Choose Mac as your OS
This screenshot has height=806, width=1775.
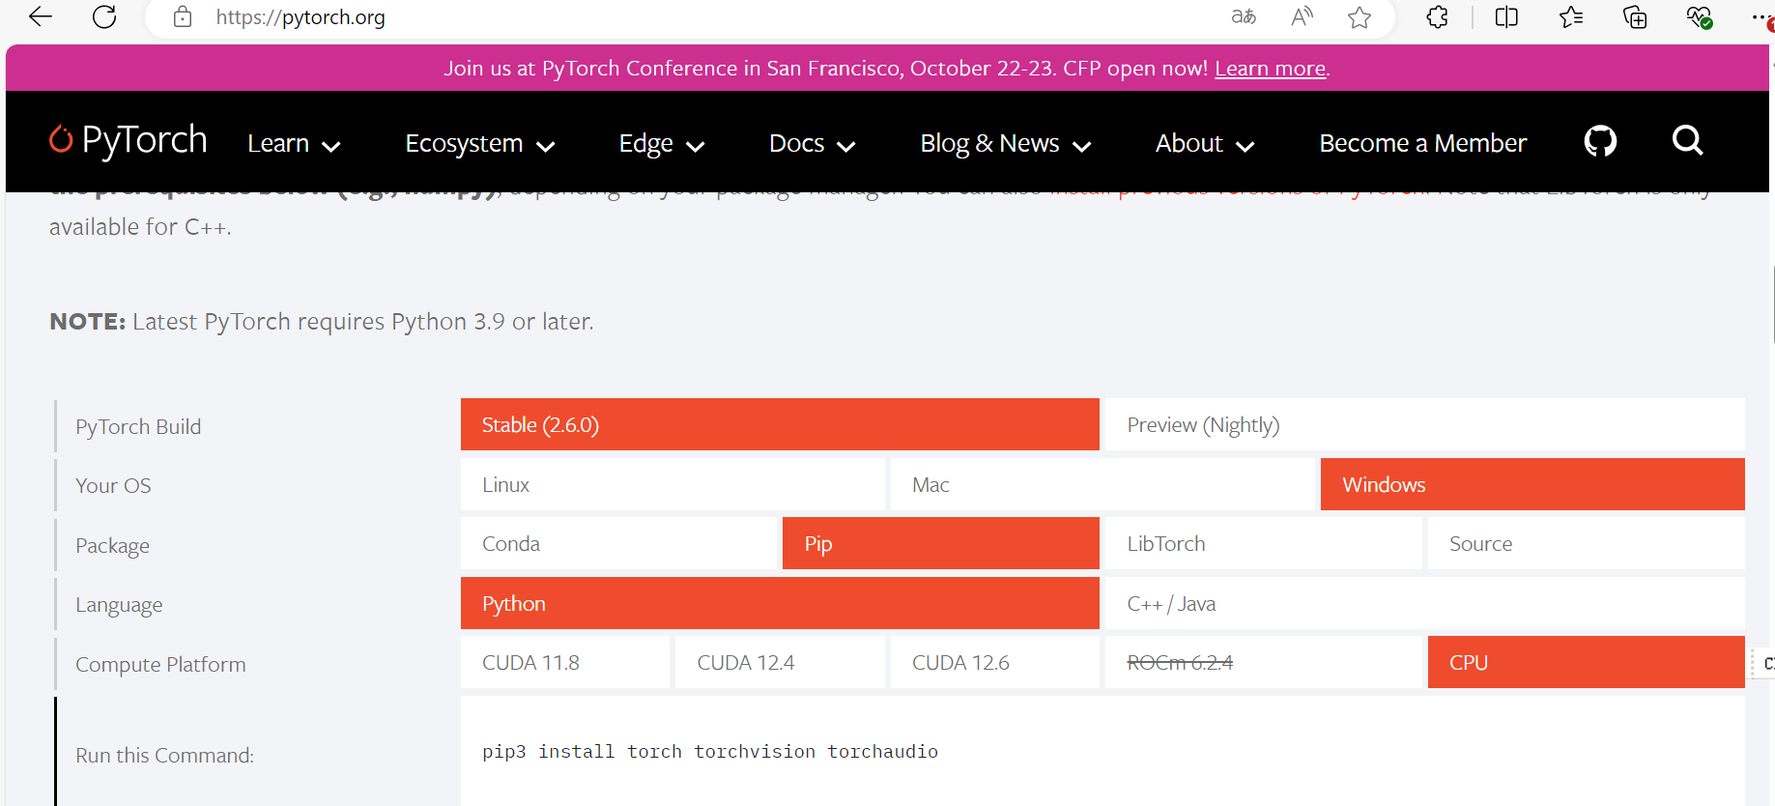click(1102, 484)
